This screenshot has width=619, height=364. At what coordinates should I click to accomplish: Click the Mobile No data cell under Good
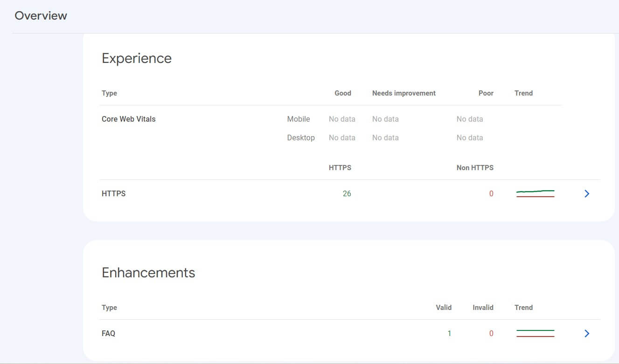click(x=342, y=119)
